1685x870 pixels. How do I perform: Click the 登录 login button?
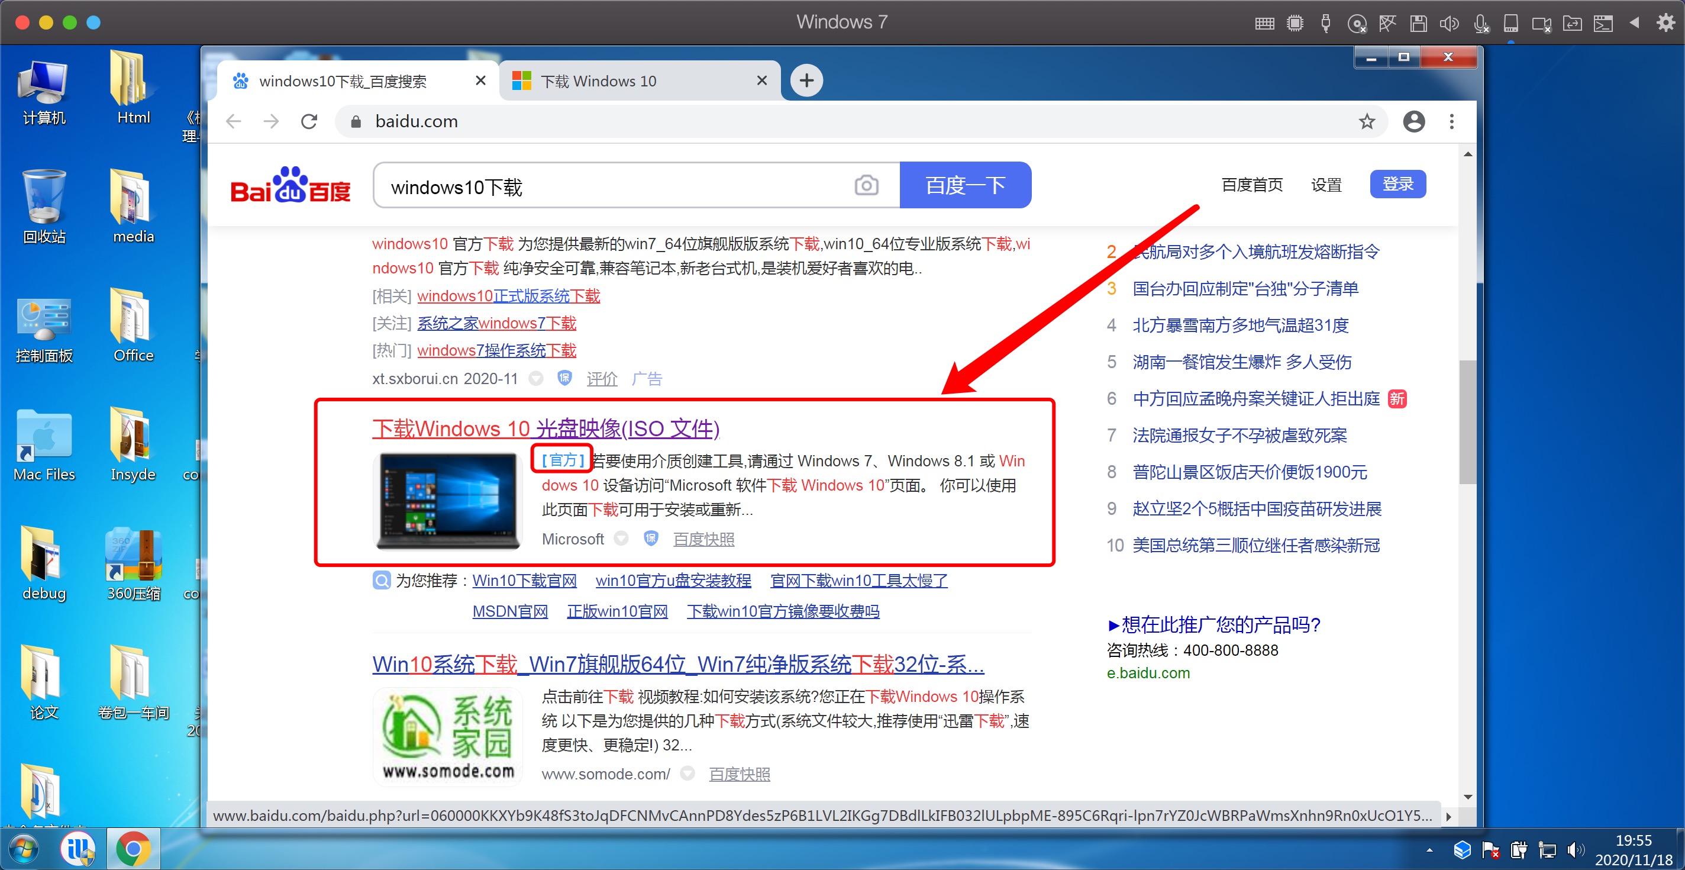coord(1398,184)
